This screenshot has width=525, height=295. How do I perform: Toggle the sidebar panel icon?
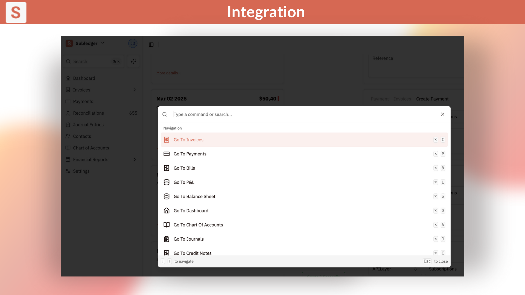click(151, 45)
